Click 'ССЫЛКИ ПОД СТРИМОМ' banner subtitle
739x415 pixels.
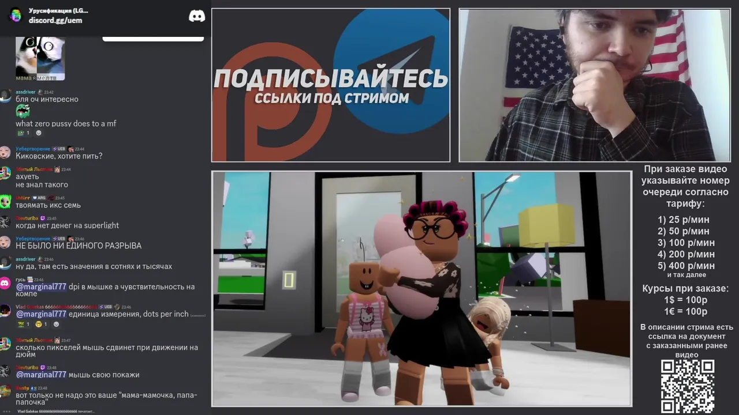coord(332,98)
